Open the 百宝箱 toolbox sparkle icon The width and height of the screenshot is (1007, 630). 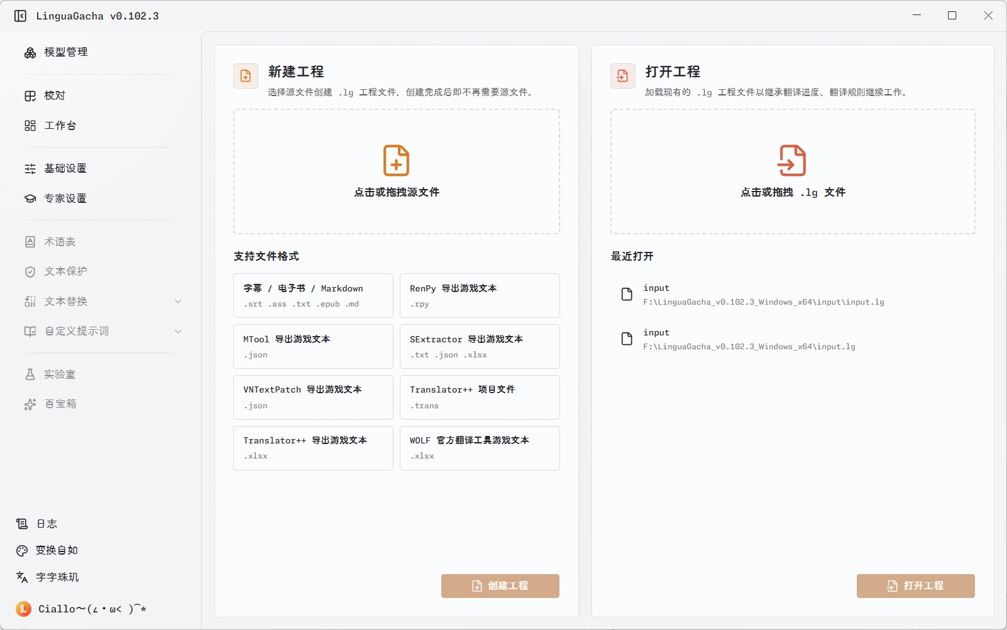[x=30, y=404]
